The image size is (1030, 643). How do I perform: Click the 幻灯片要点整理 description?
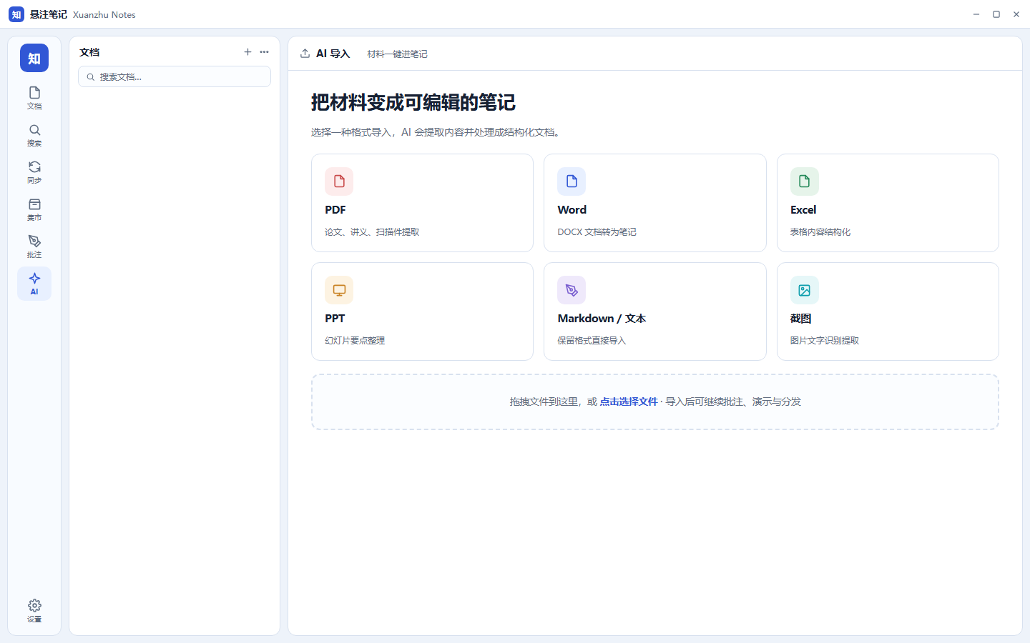point(355,341)
